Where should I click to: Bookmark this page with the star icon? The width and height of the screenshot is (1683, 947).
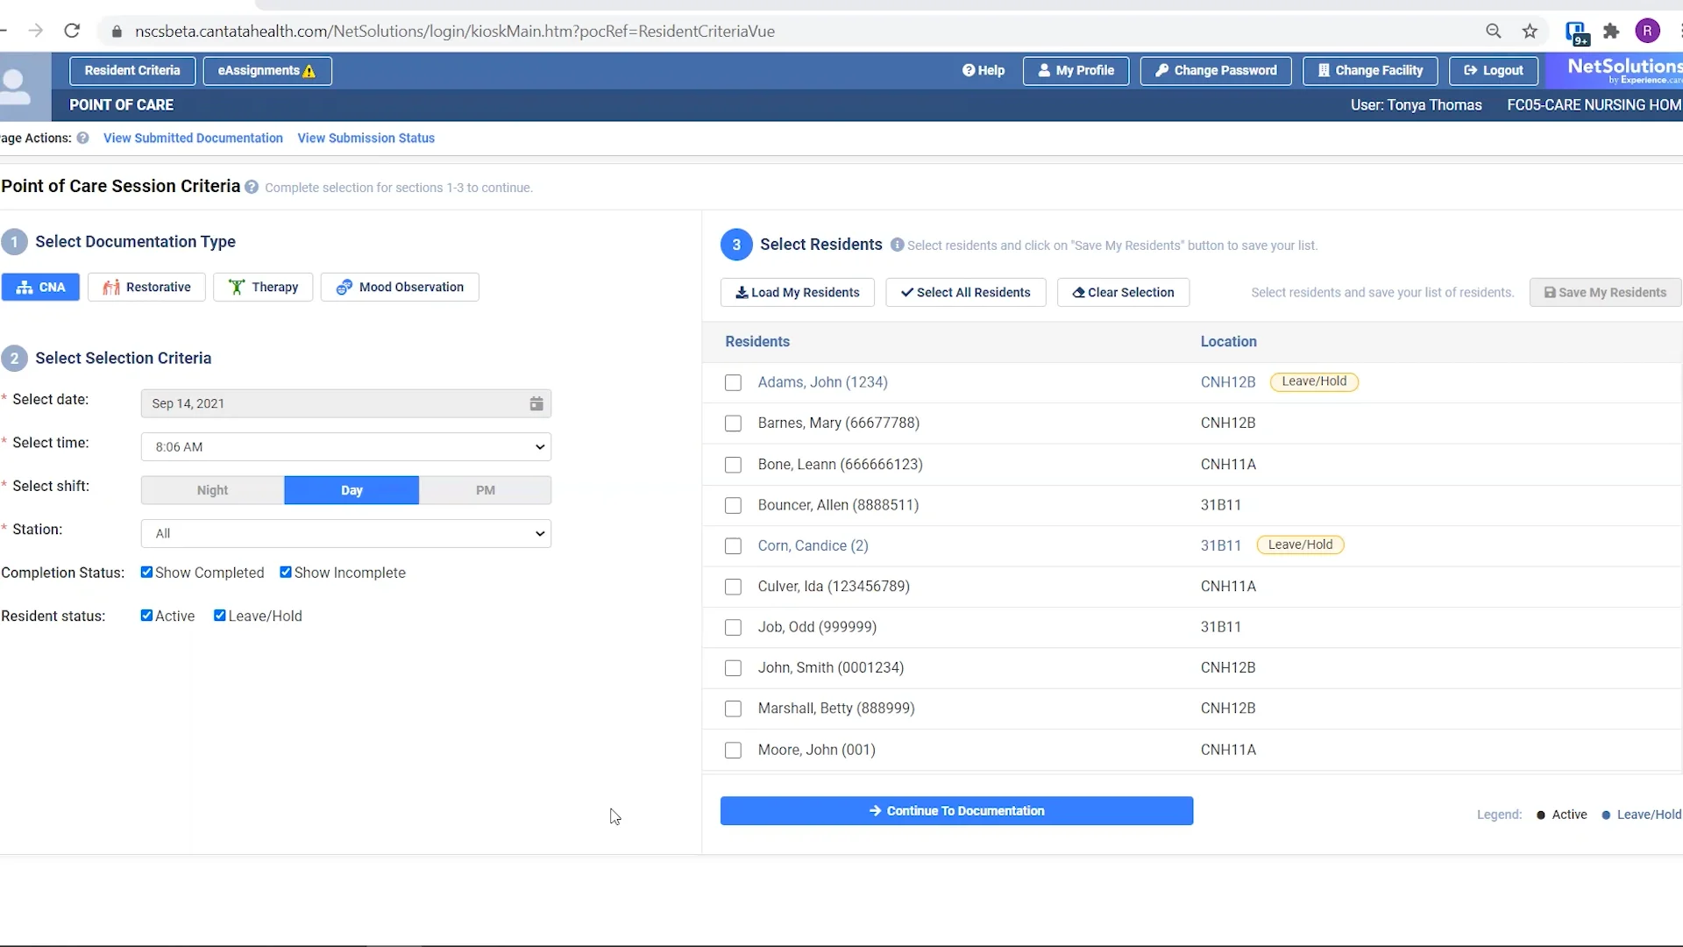click(x=1530, y=32)
